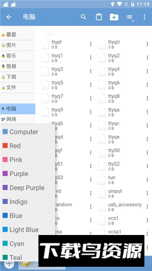Select the usb_accessory file
Viewport: 152px width, 271px height.
click(124, 207)
